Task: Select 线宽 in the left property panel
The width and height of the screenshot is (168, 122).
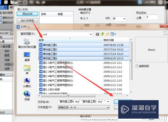Action: 7,69
